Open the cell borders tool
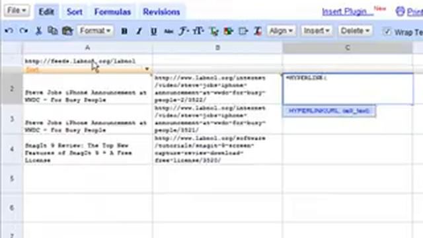The height and width of the screenshot is (238, 423). (x=243, y=31)
